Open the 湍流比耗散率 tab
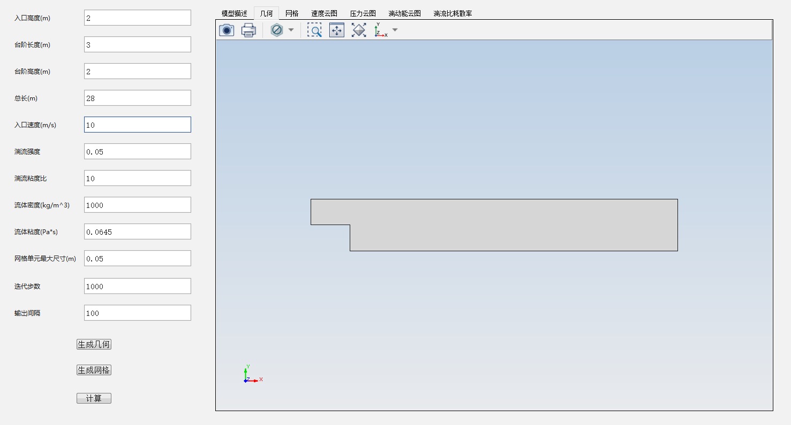 coord(453,13)
